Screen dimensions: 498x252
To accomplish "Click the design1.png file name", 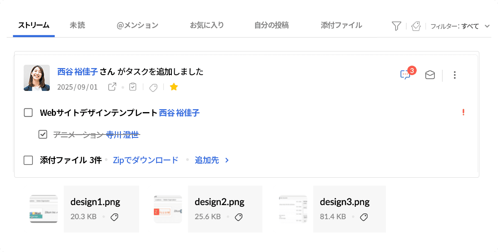I will (x=95, y=202).
